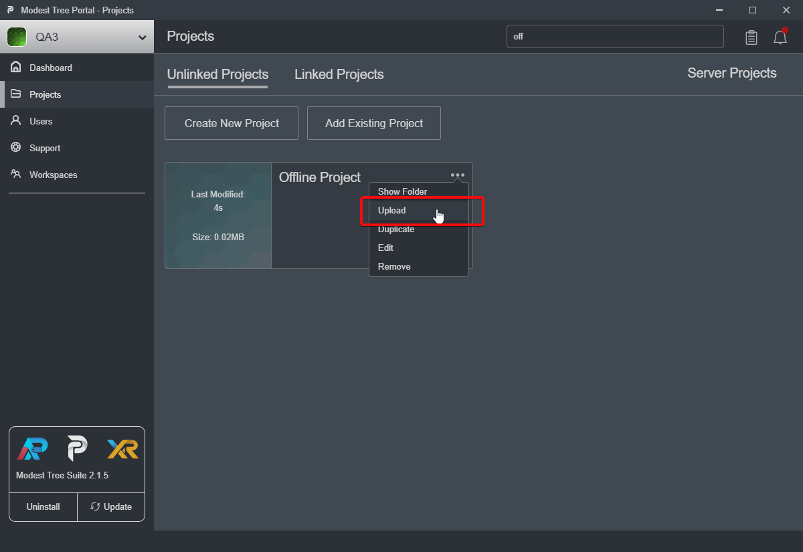Viewport: 803px width, 552px height.
Task: Open the Dashboard page
Action: click(77, 68)
